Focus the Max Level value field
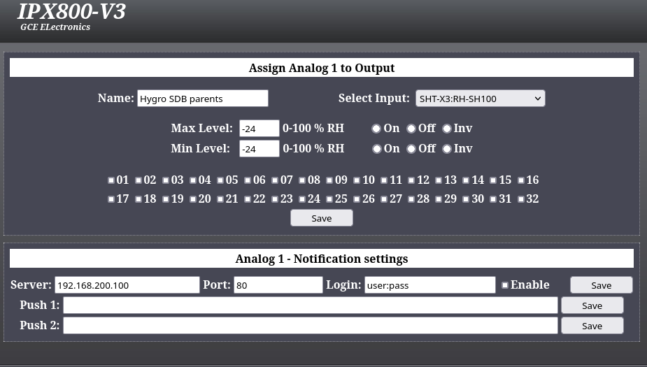 coord(259,129)
